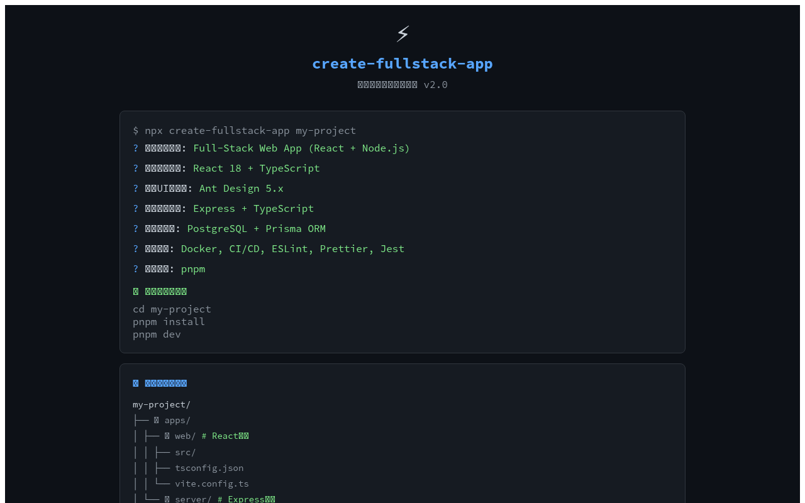
Task: Select "Full-Stack Web App (React + Node.js)" answer
Action: point(301,148)
